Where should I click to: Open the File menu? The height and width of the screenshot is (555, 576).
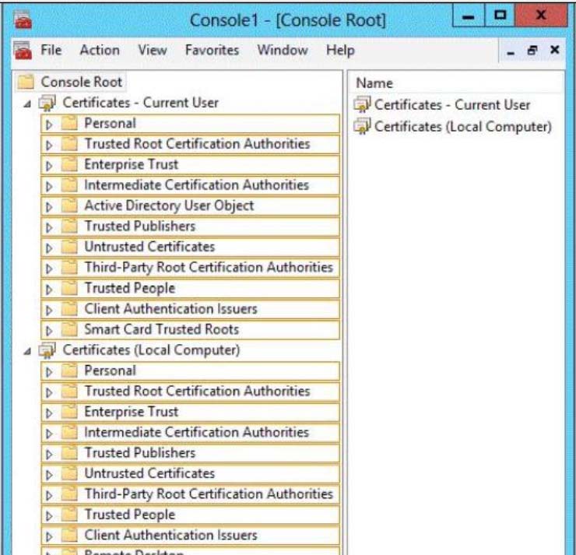[51, 50]
